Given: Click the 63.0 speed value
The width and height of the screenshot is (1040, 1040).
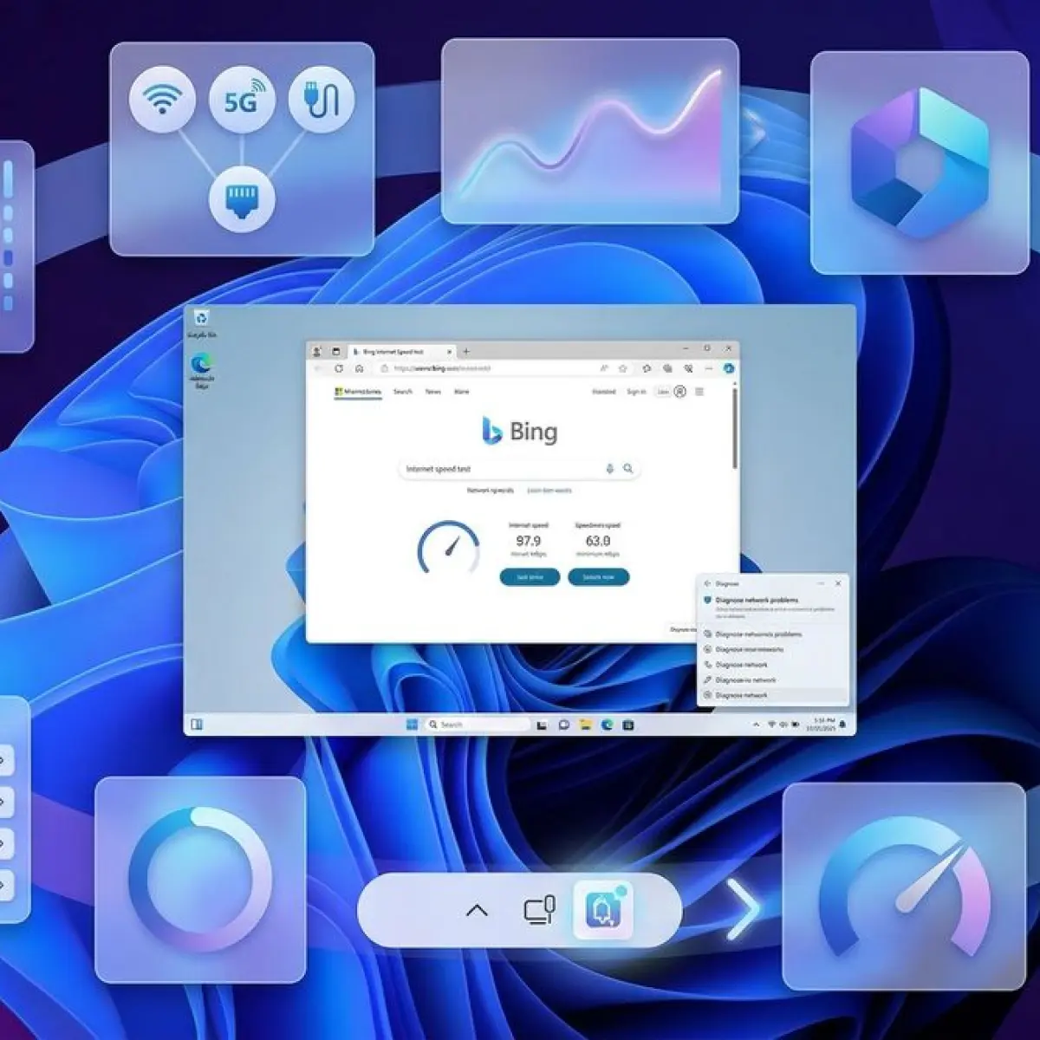Looking at the screenshot, I should tap(598, 541).
